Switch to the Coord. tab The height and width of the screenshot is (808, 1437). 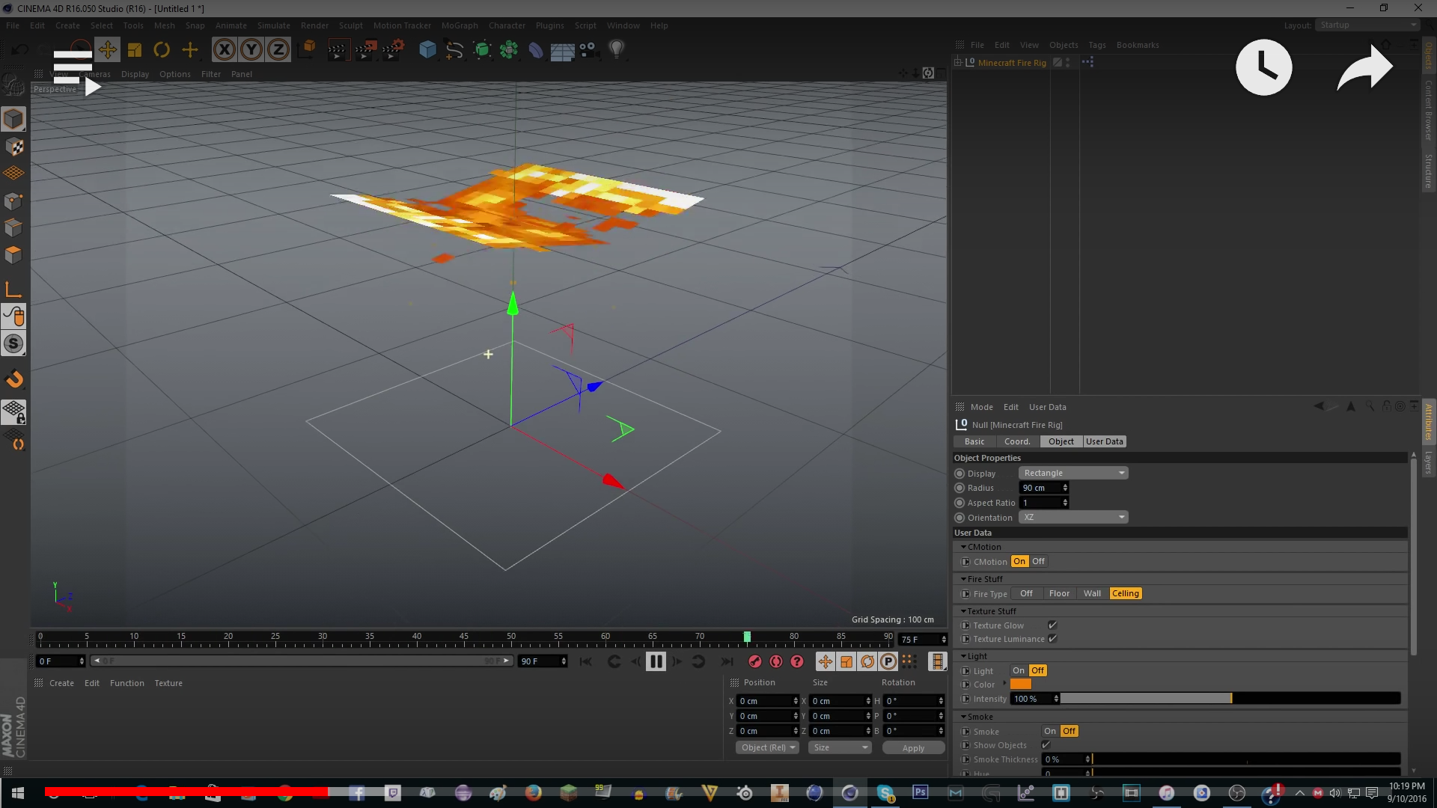tap(1017, 441)
